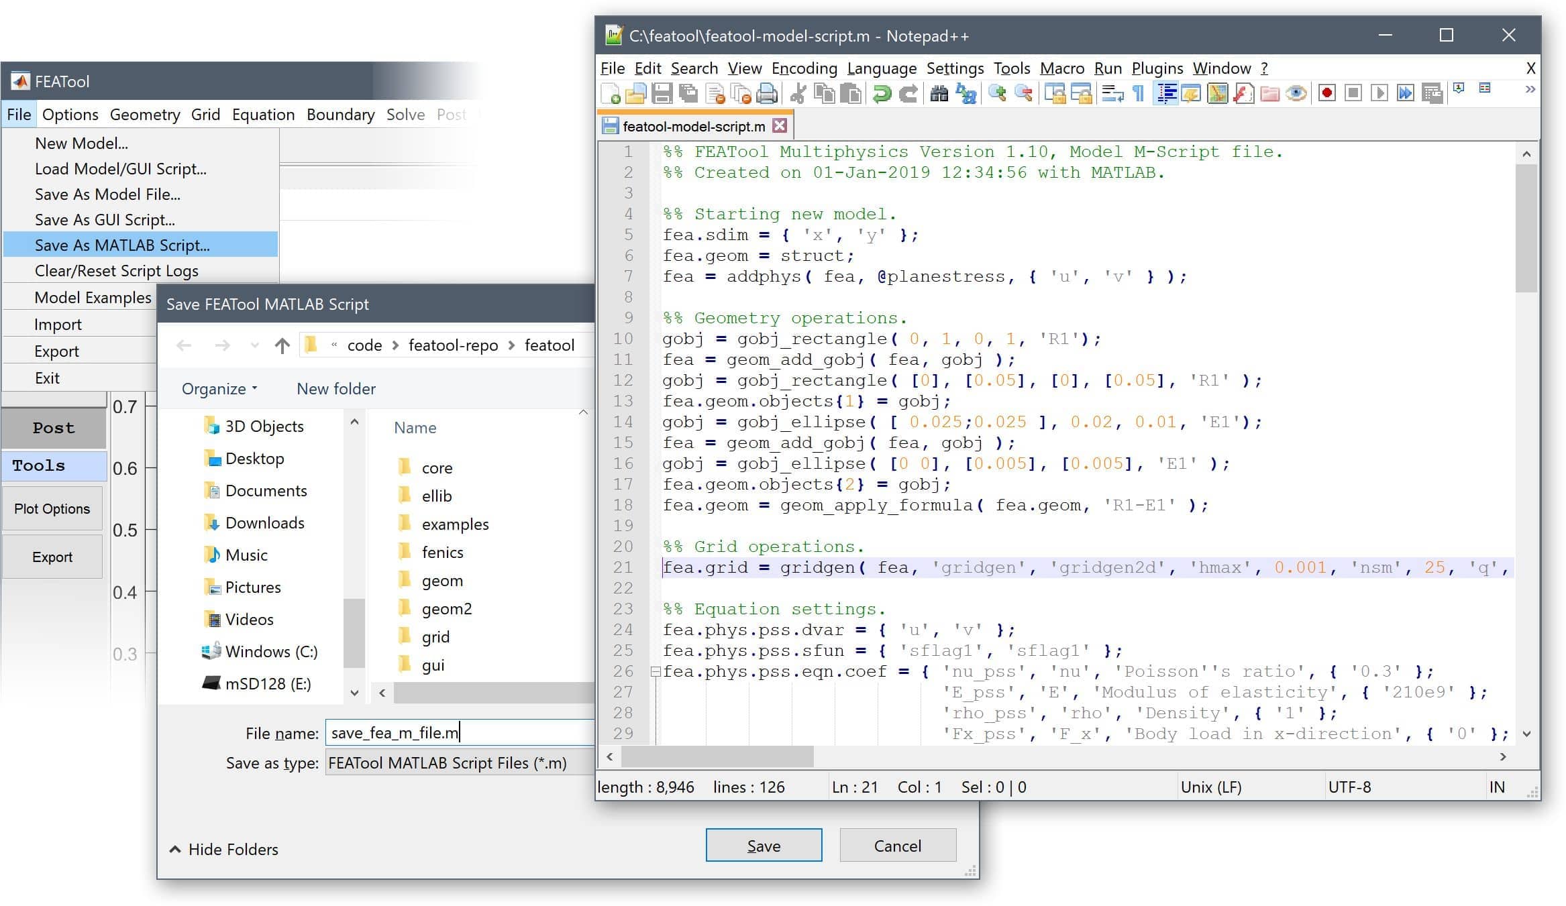Switch to featool-model-script.m tab
1566x906 pixels.
694,126
